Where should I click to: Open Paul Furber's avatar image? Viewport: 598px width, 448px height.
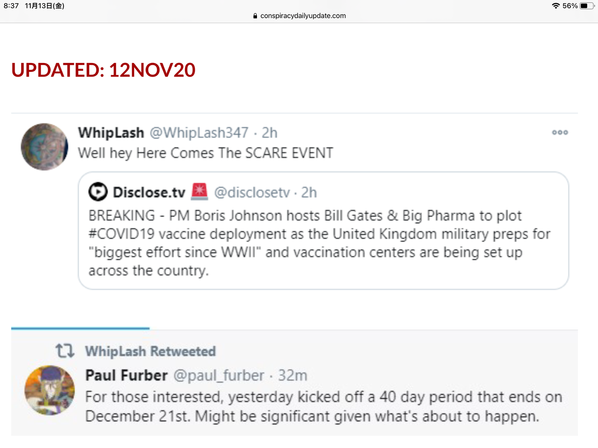coord(50,390)
